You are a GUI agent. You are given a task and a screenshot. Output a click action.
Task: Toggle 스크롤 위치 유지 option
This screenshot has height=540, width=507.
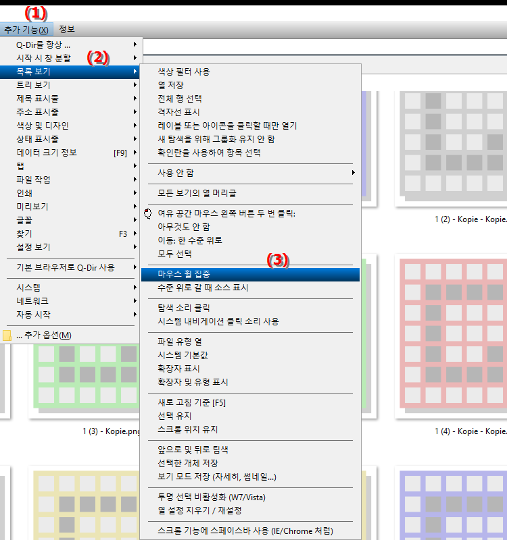point(250,429)
